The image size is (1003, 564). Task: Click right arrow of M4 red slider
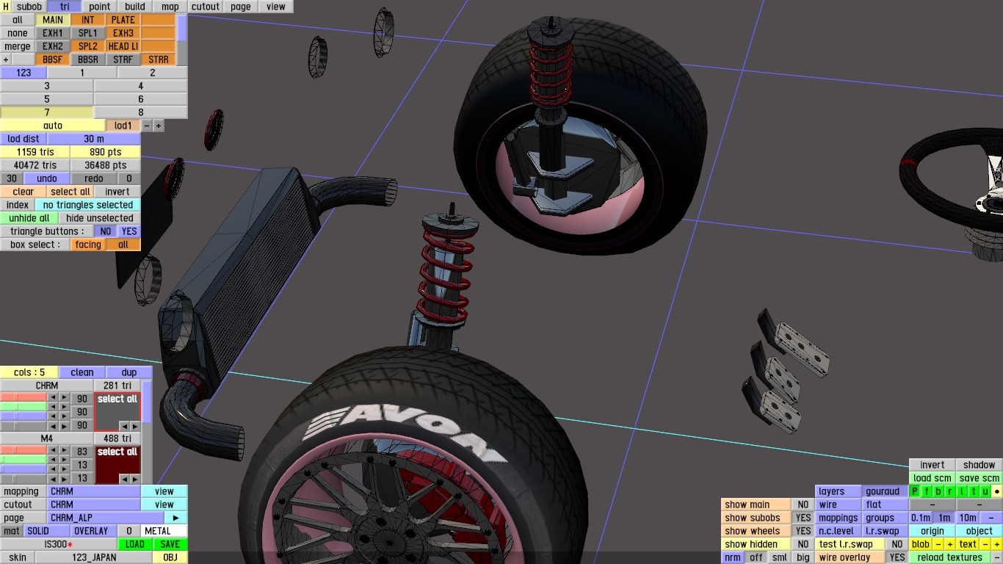(64, 452)
